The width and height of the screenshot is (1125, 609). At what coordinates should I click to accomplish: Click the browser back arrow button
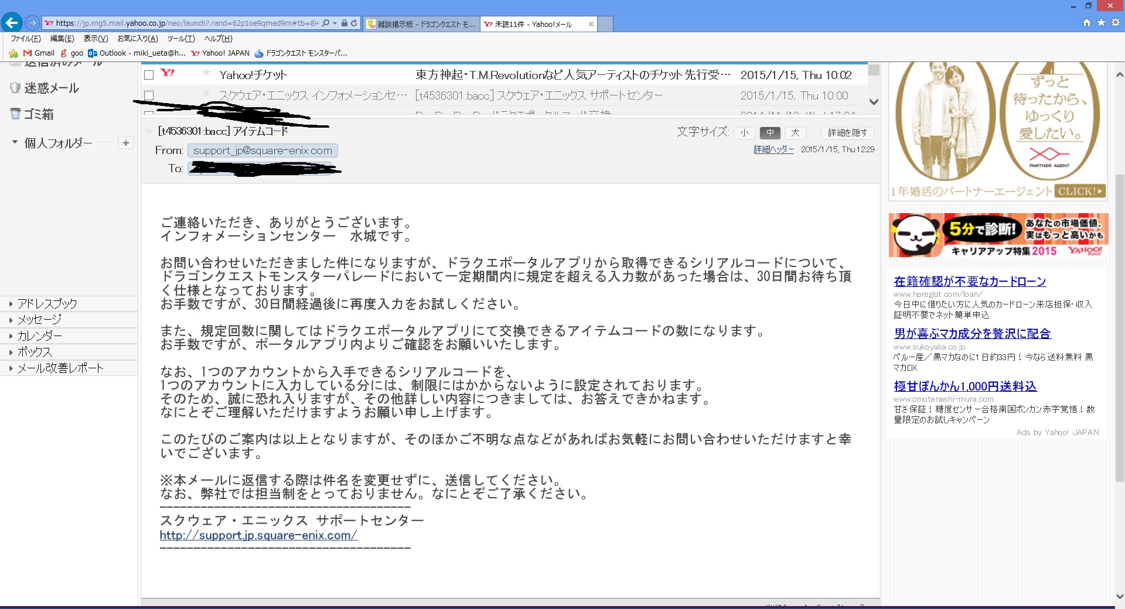(x=11, y=23)
